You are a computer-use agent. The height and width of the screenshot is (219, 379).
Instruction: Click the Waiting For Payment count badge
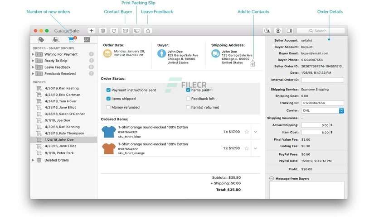pyautogui.click(x=91, y=54)
